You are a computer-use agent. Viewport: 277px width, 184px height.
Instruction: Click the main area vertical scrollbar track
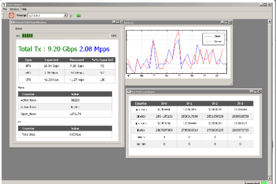click(270, 100)
